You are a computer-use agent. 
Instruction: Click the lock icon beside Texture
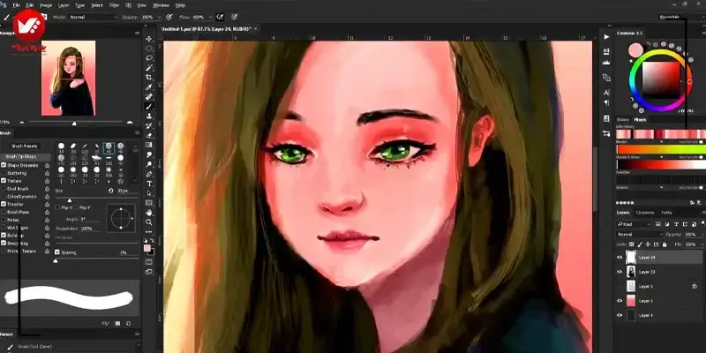[48, 181]
